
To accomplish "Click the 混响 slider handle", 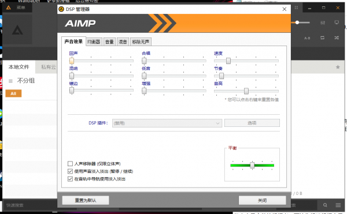I will tap(72, 76).
